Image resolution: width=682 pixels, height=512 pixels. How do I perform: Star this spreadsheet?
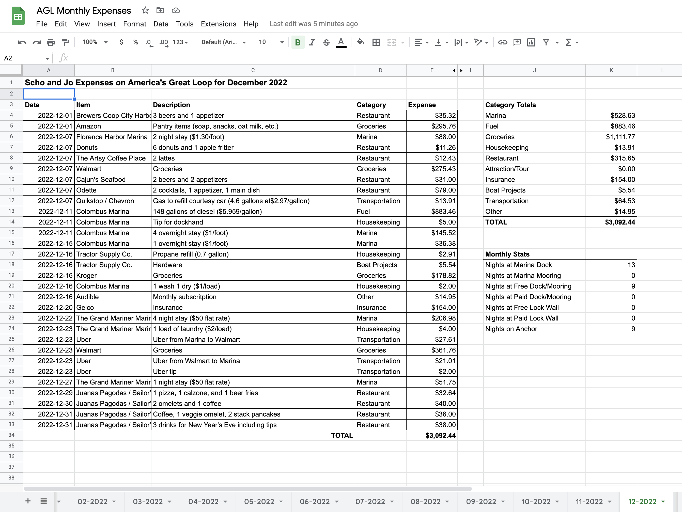[x=145, y=10]
